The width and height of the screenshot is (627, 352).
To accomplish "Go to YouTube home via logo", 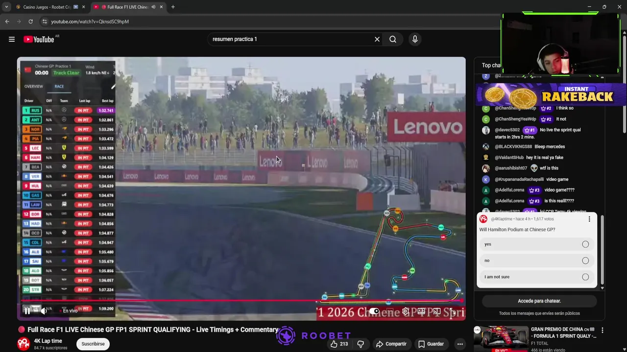I will click(x=39, y=39).
